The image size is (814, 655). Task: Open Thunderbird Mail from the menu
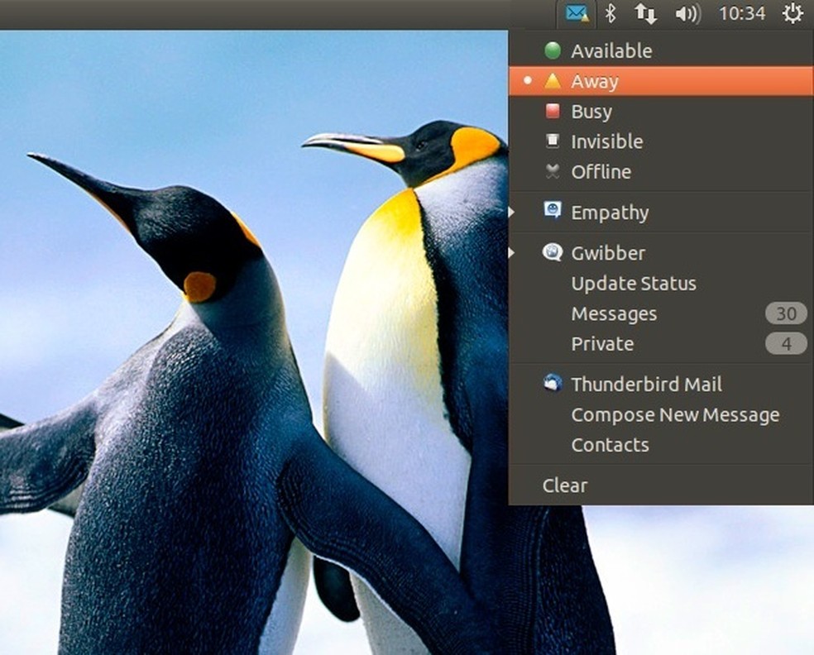[645, 384]
